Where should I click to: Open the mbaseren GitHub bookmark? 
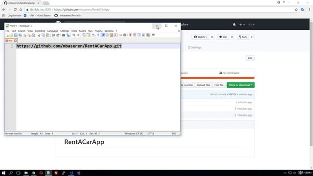click(68, 15)
